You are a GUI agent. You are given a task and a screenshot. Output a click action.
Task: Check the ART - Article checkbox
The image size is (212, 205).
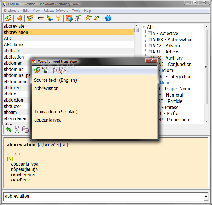click(x=150, y=52)
